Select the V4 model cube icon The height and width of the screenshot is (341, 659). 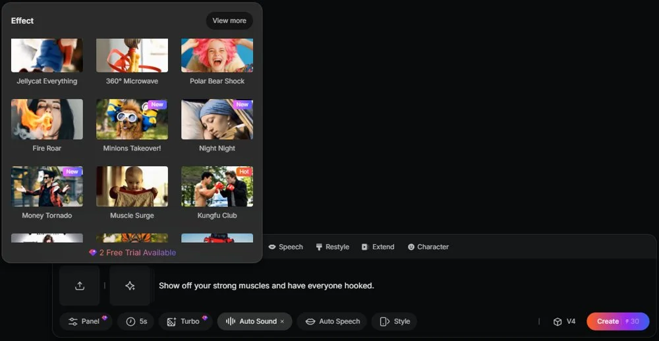(x=558, y=322)
